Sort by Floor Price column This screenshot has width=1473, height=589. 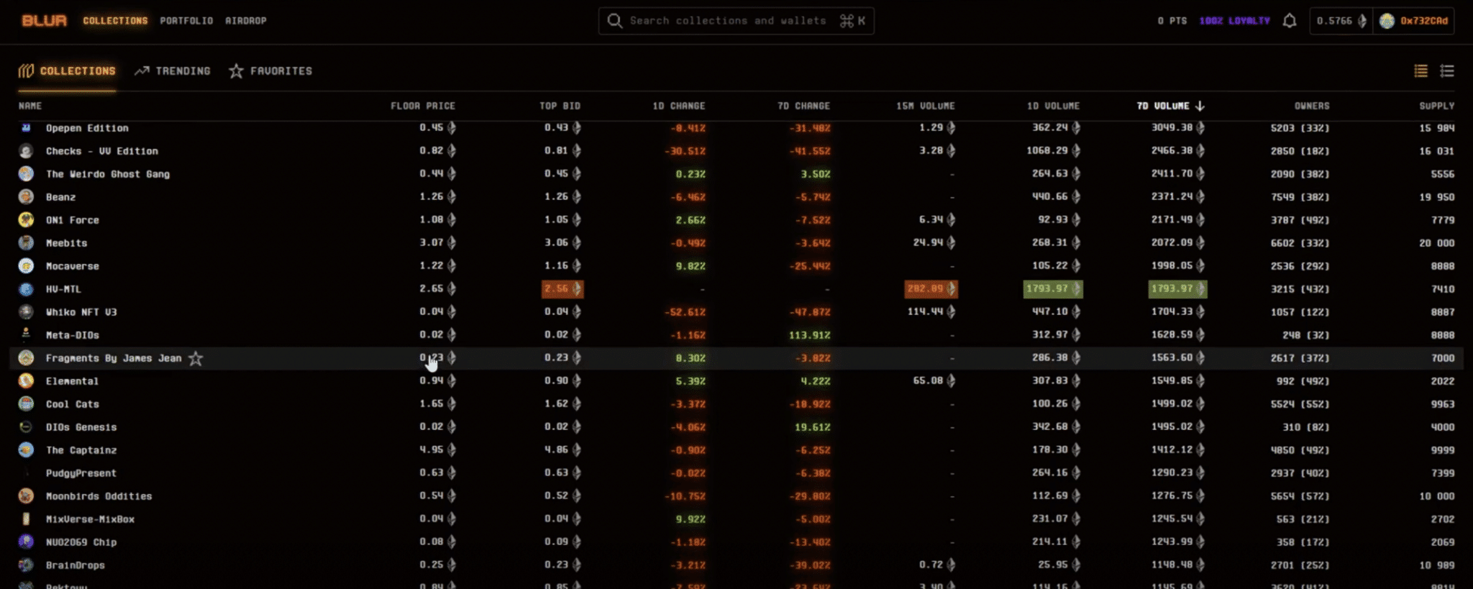click(422, 106)
